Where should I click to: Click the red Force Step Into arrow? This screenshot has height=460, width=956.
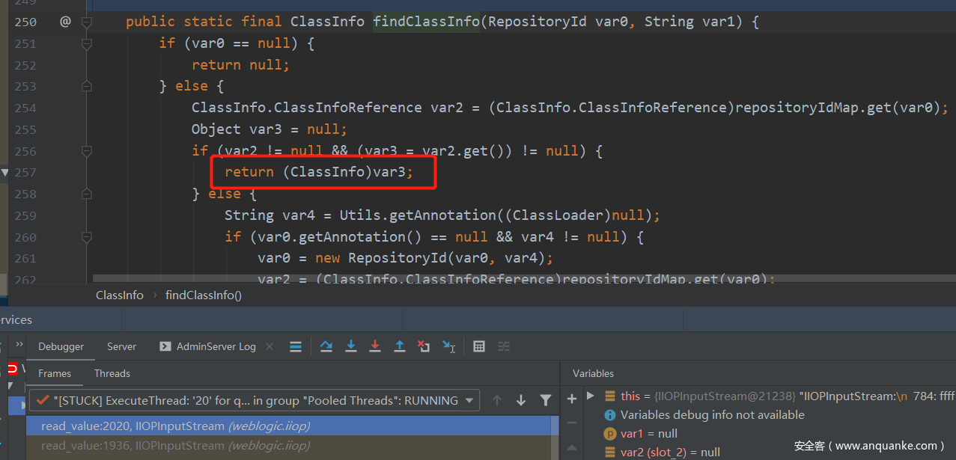pyautogui.click(x=375, y=346)
